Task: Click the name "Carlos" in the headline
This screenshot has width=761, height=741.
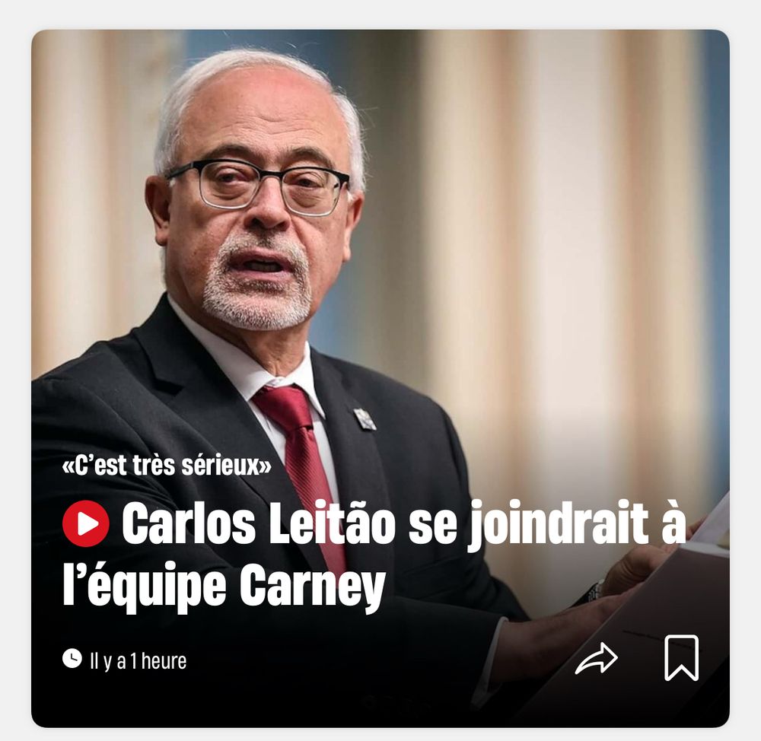Action: click(x=188, y=523)
